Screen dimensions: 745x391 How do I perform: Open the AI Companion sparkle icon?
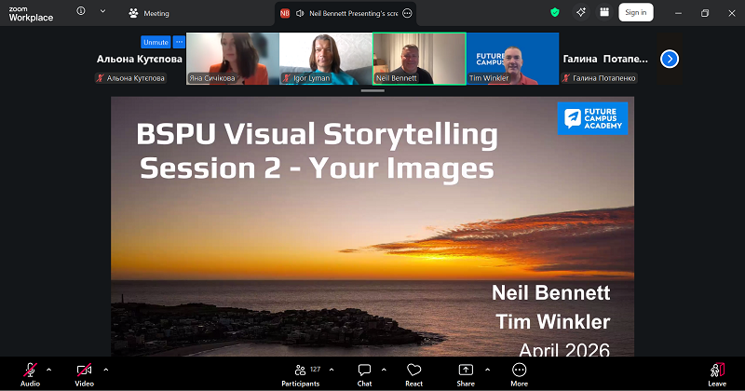[x=580, y=12]
